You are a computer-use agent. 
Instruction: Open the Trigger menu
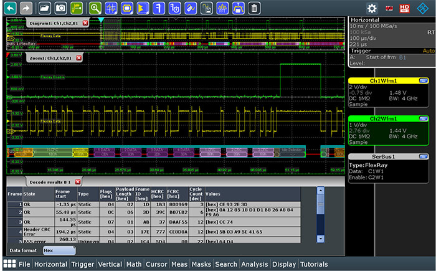click(82, 264)
